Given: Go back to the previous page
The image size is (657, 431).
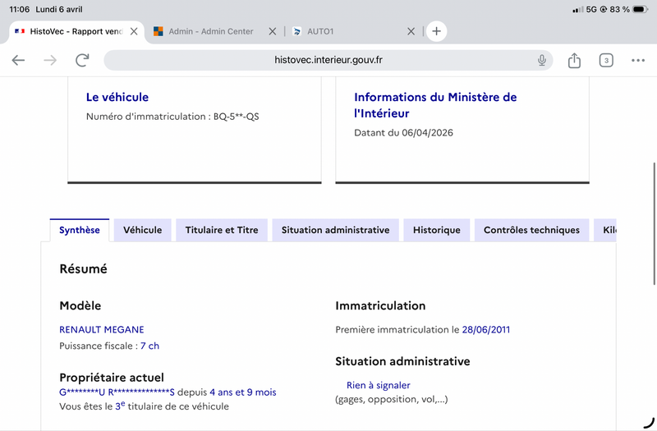Looking at the screenshot, I should pyautogui.click(x=18, y=60).
